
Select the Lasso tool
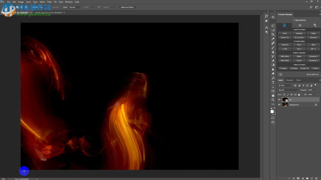(x=273, y=26)
